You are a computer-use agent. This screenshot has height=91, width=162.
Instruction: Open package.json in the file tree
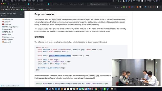pyautogui.click(x=8, y=39)
